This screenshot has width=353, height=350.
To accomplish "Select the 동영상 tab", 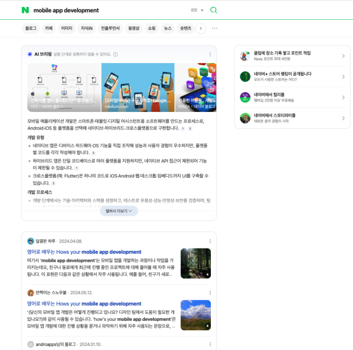I will 134,29.
